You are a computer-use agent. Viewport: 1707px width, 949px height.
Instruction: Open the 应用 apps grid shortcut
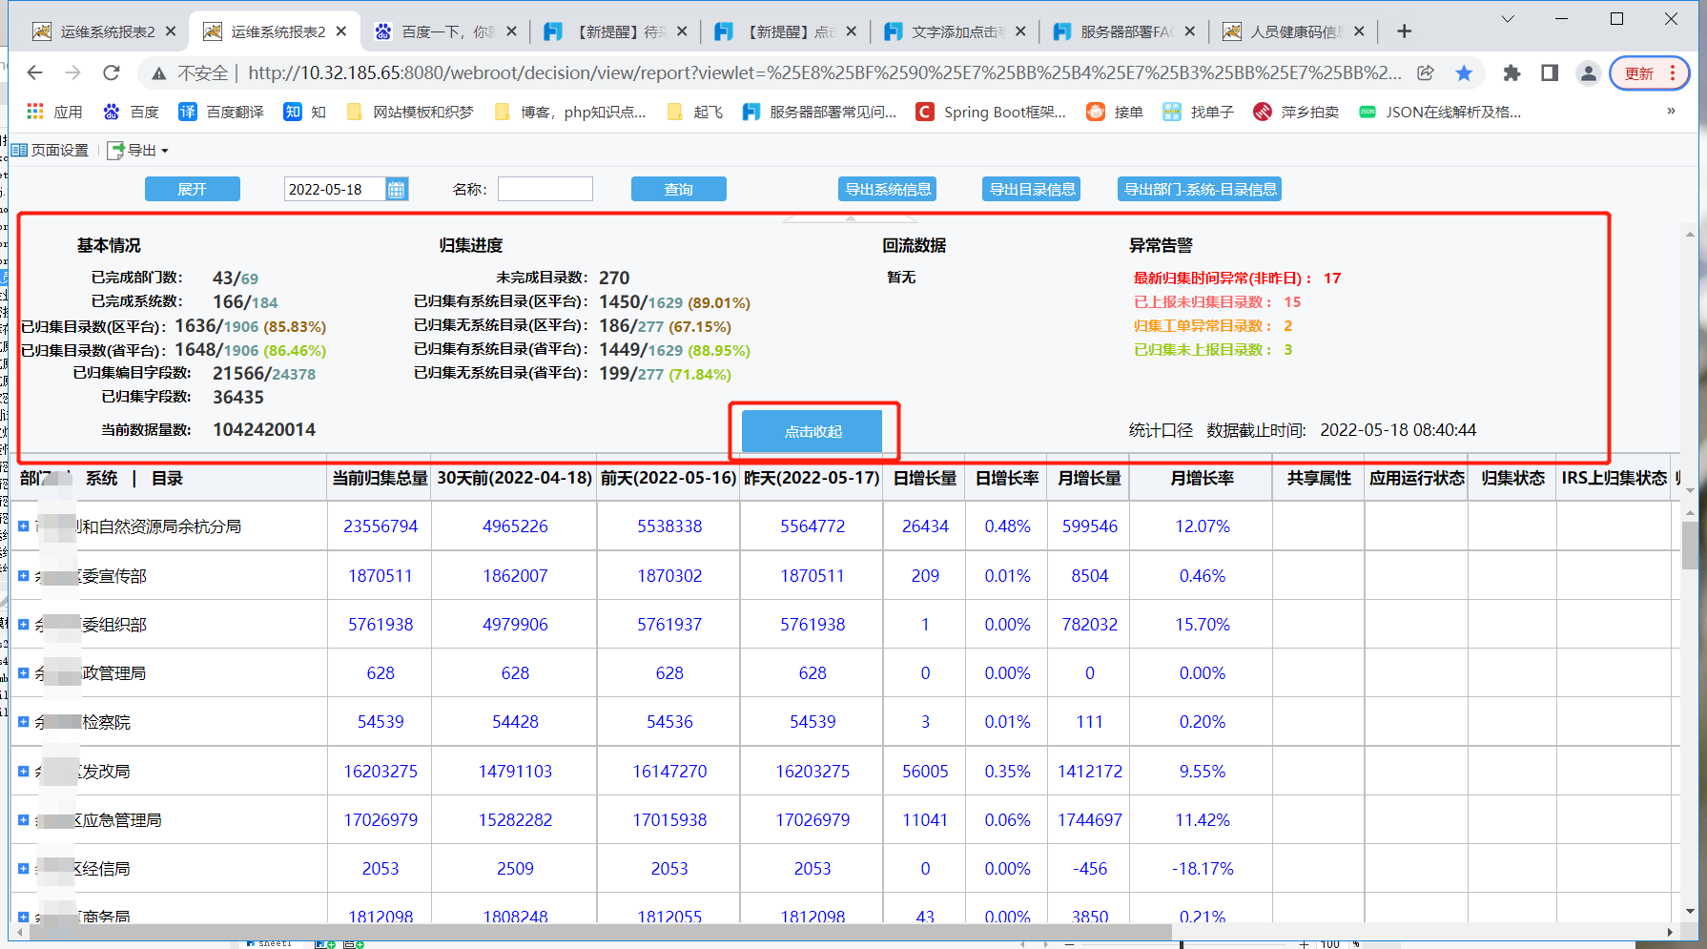coord(54,112)
